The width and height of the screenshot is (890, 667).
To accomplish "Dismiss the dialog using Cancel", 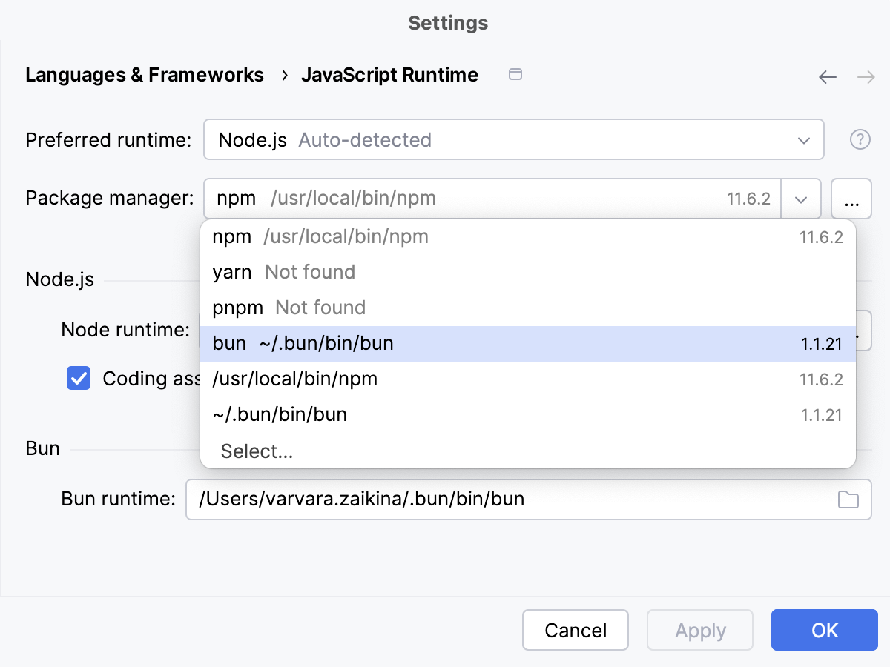I will (x=576, y=630).
